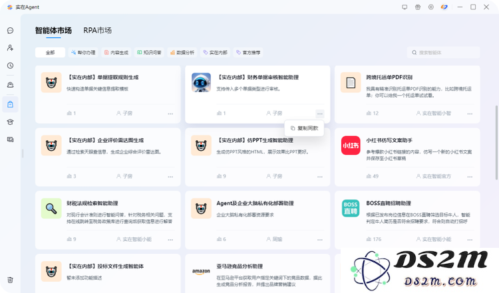This screenshot has height=293, width=499.
Task: Open the 财税法规检索智能助理 title
Action: click(92, 203)
